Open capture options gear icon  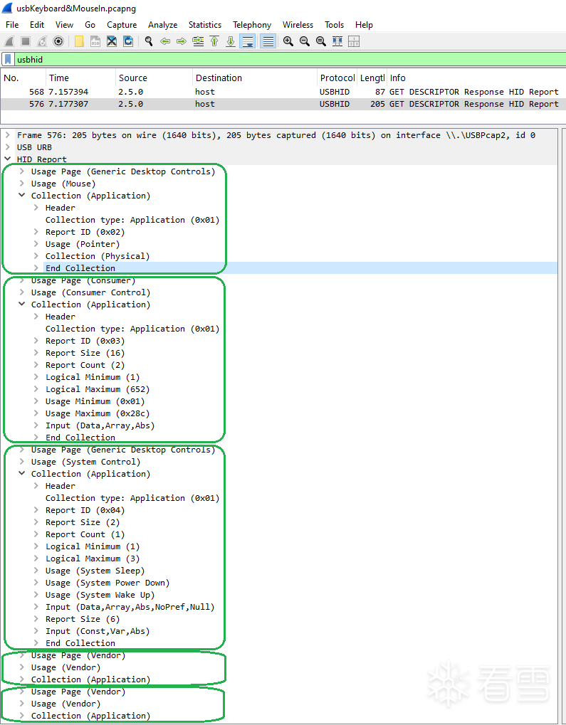pyautogui.click(x=58, y=42)
